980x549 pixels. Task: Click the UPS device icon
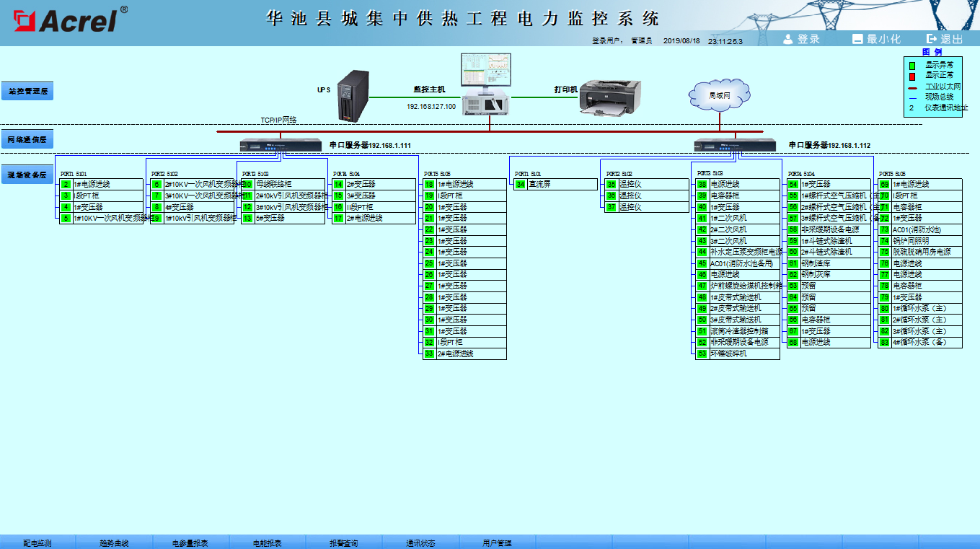(353, 95)
